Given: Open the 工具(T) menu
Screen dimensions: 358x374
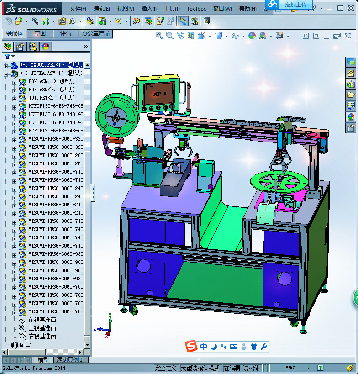Looking at the screenshot, I should [x=172, y=9].
